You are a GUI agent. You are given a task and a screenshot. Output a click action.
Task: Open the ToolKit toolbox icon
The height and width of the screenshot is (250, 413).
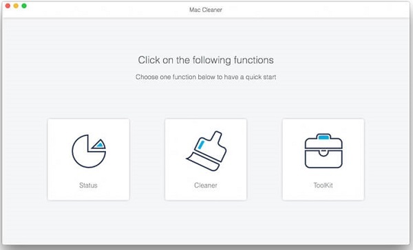(x=324, y=151)
